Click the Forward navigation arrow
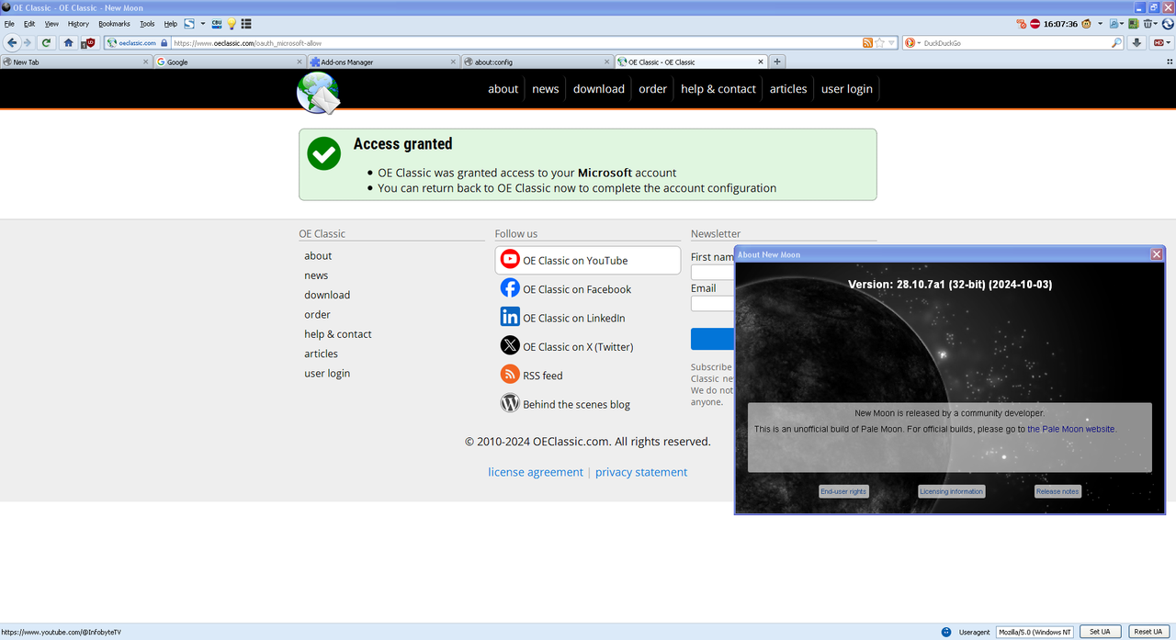The width and height of the screenshot is (1176, 640). tap(28, 42)
